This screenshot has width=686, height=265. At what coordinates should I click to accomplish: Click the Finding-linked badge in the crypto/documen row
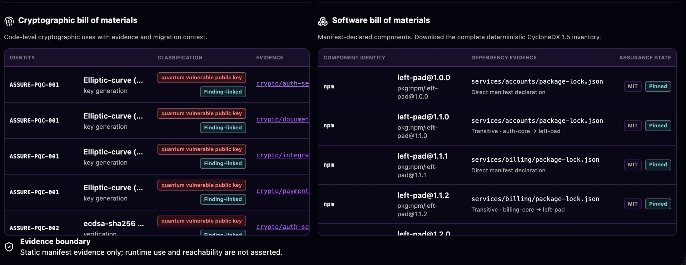coord(223,128)
